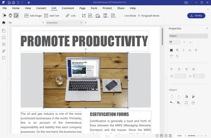Open the Help menu
Screen dimensions: 211x138
tap(133, 8)
